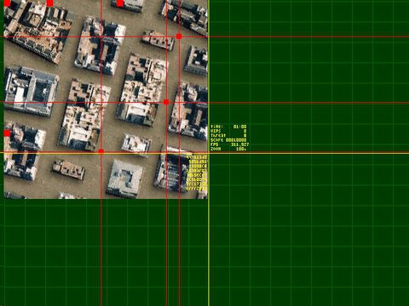The image size is (409, 306).
Task: Click the VIPs counter in the HUD
Action: (228, 131)
